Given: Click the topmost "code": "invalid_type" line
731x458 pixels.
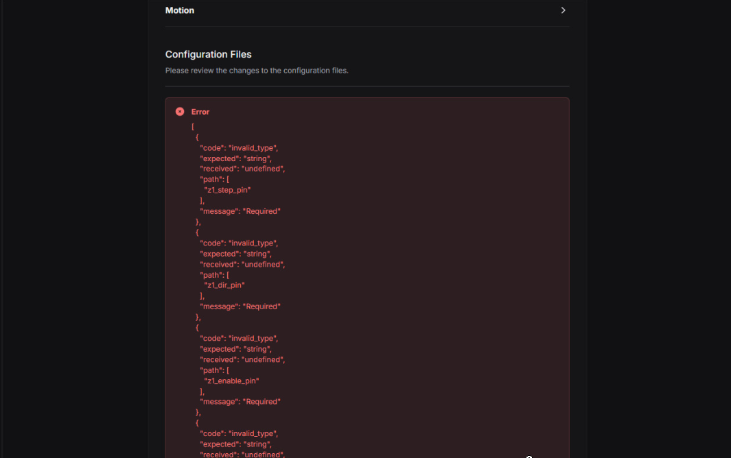Looking at the screenshot, I should click(x=238, y=147).
